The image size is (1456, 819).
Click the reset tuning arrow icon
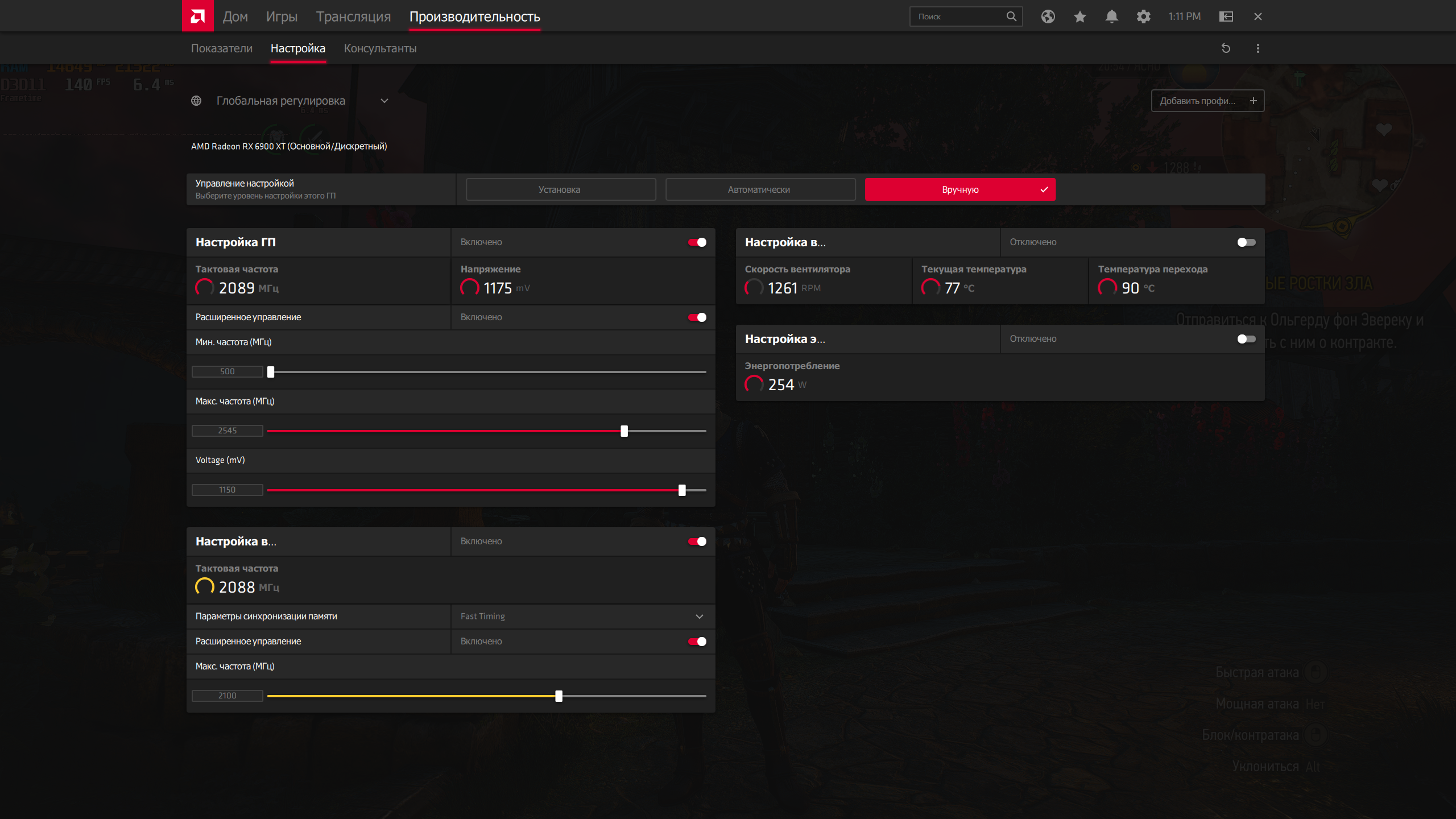[1226, 48]
